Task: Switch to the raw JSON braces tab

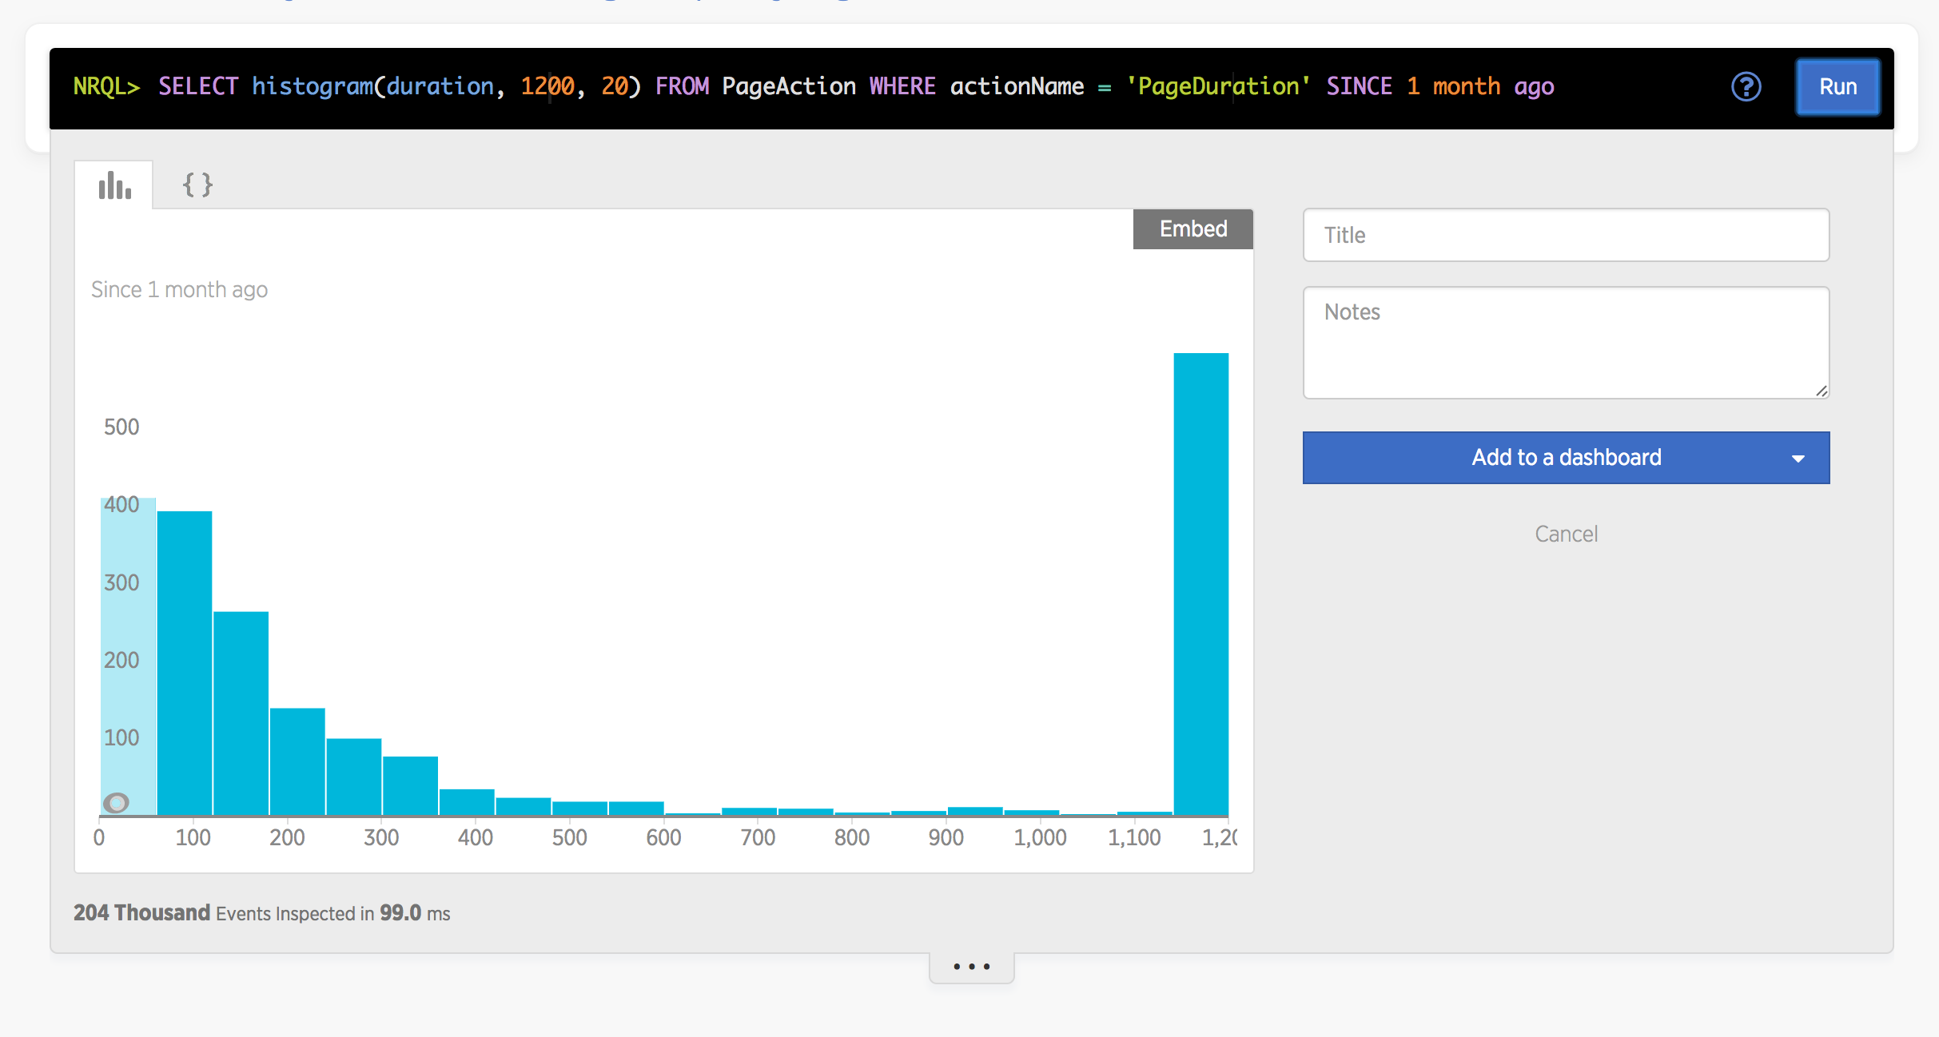Action: point(197,185)
